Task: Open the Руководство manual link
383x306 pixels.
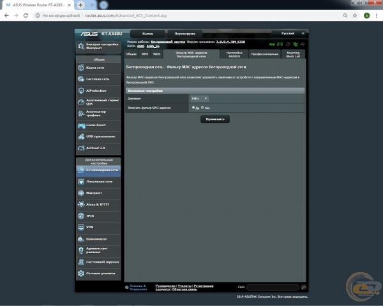Action: 165,286
